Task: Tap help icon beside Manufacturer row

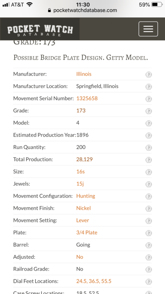Action: (x=149, y=75)
